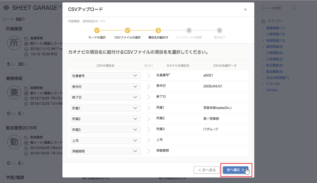This screenshot has height=183, width=317.
Task: Open category 基礎情報(11)
Action: pos(275,28)
